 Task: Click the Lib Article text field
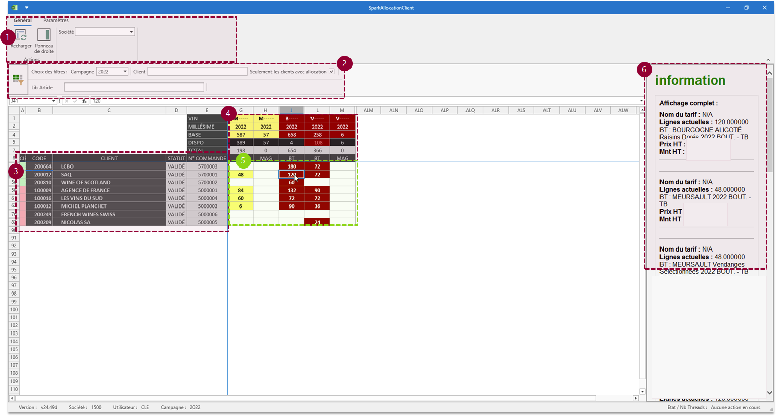134,88
